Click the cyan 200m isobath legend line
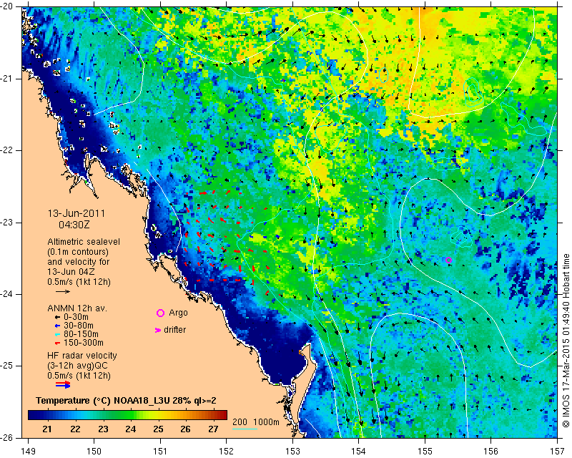The width and height of the screenshot is (572, 458). point(245,429)
